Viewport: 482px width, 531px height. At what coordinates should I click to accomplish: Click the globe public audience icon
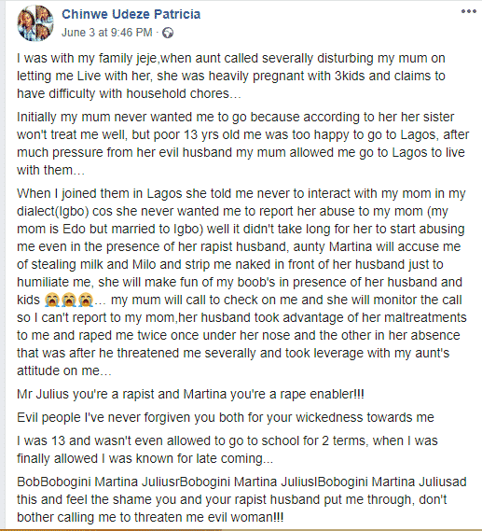pyautogui.click(x=168, y=33)
